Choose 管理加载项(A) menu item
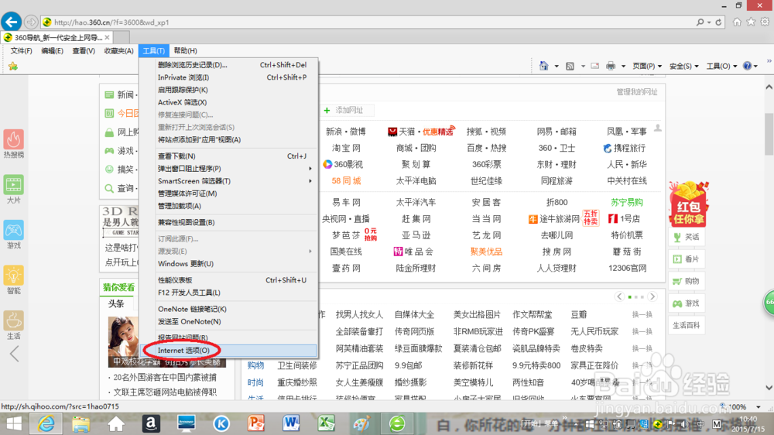The height and width of the screenshot is (435, 774). (229, 206)
